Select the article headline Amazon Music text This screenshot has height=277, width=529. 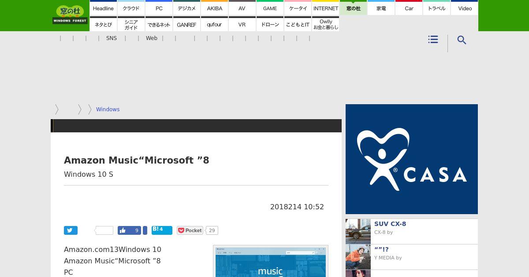137,160
